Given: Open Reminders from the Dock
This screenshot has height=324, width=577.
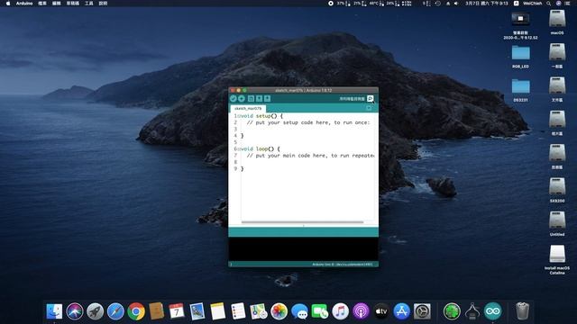Looking at the screenshot, I should coord(238,311).
